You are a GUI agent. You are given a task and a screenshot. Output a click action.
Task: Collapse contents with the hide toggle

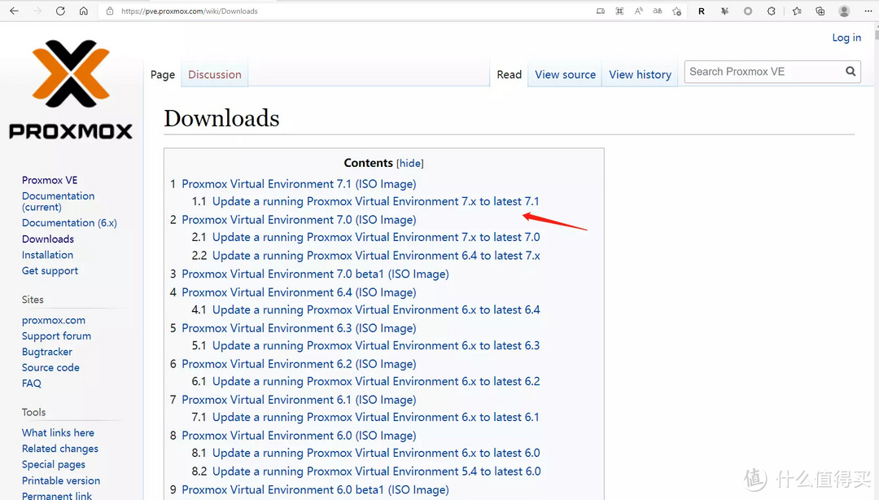pyautogui.click(x=409, y=164)
